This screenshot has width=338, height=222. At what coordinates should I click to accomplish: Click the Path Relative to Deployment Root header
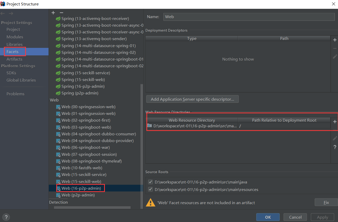[284, 120]
